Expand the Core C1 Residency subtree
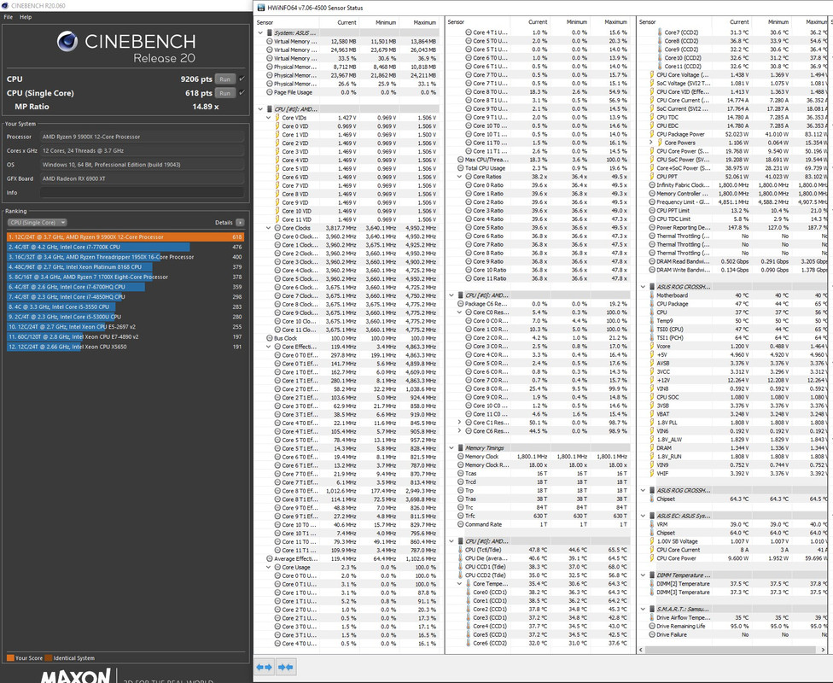 pos(460,423)
